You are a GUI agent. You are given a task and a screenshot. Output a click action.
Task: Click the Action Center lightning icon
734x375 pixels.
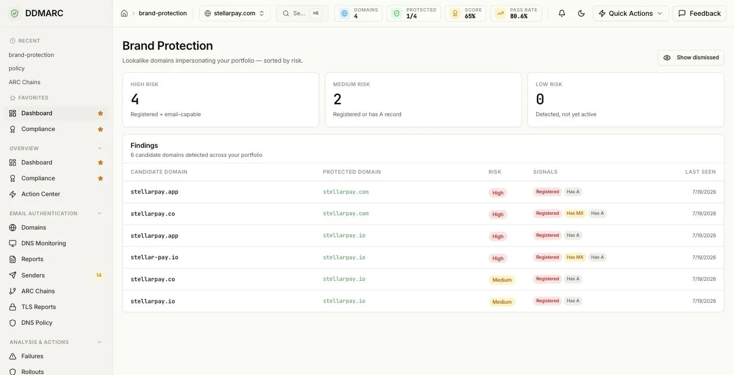pyautogui.click(x=13, y=194)
